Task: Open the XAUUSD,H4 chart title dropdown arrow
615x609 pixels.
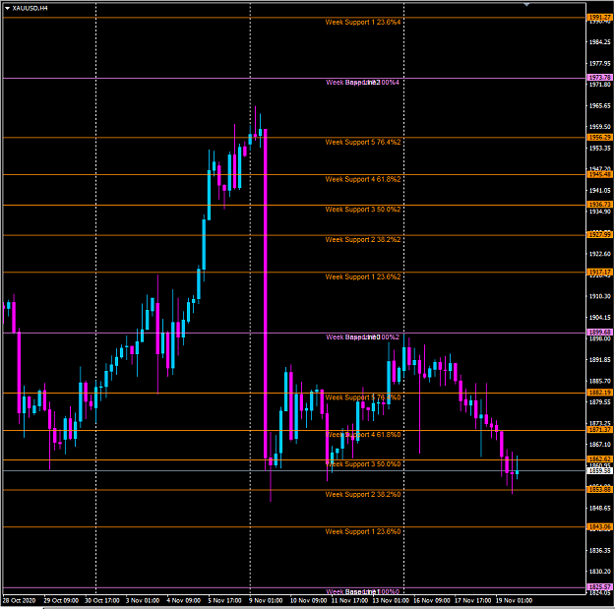Action: pyautogui.click(x=7, y=8)
